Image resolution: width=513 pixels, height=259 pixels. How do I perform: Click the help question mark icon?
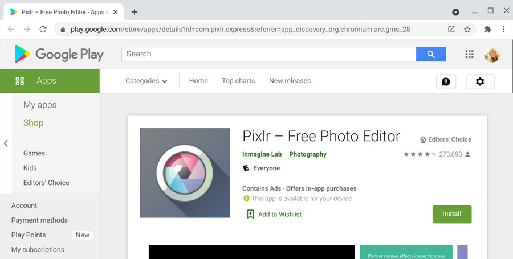[446, 81]
